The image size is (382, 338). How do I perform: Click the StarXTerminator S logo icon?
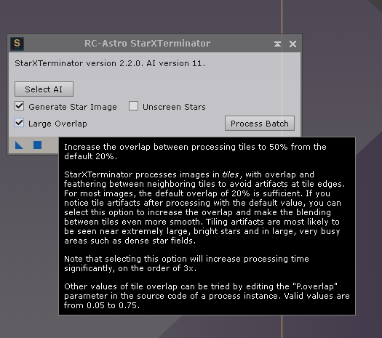click(17, 44)
